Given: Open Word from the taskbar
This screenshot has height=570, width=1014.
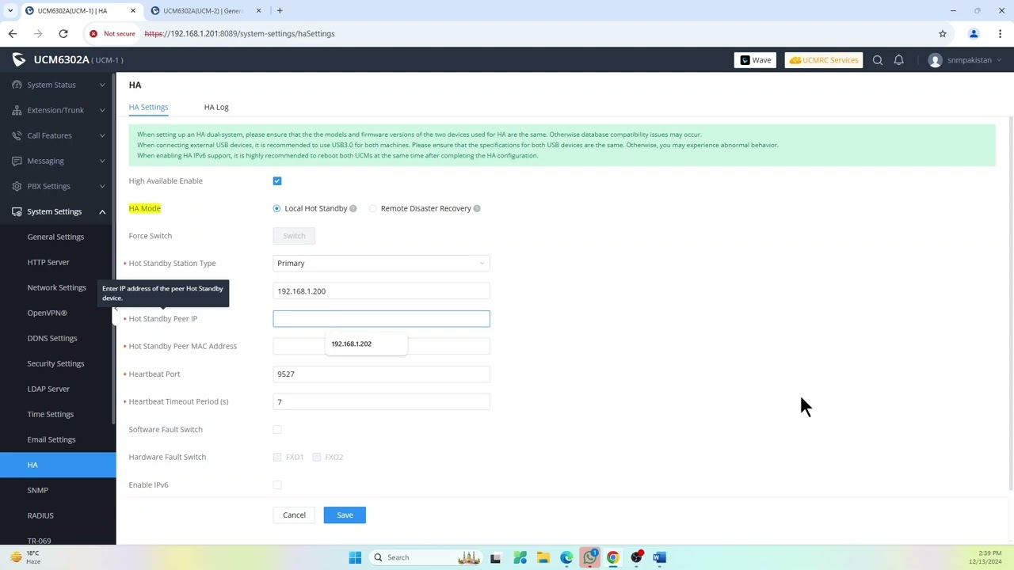Looking at the screenshot, I should [659, 557].
